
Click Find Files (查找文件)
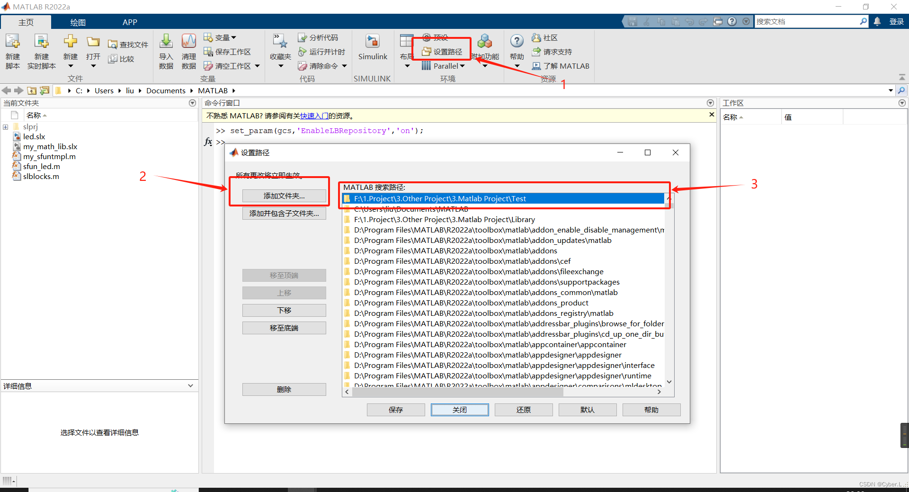click(128, 45)
